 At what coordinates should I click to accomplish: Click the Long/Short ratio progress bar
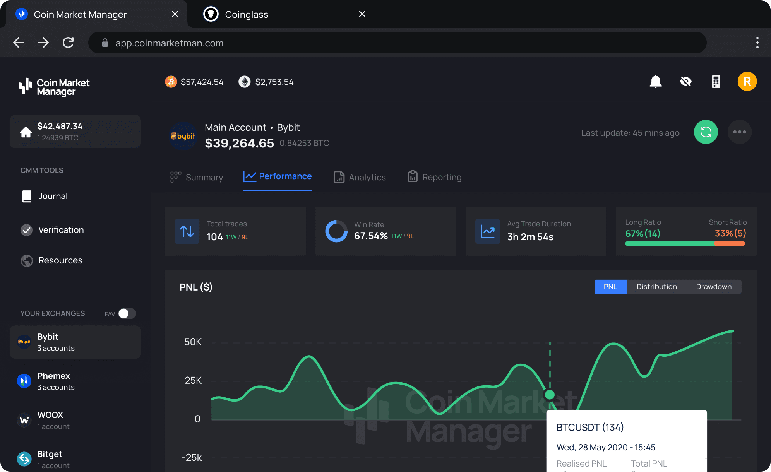(685, 244)
